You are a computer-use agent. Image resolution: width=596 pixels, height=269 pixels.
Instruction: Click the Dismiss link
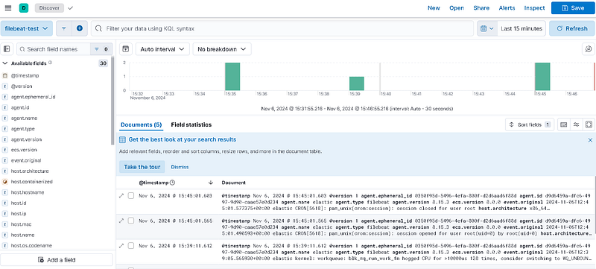coord(180,167)
